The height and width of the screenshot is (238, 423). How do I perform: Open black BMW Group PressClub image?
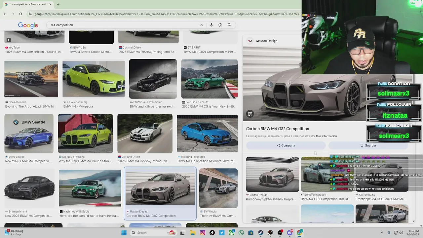(x=153, y=79)
